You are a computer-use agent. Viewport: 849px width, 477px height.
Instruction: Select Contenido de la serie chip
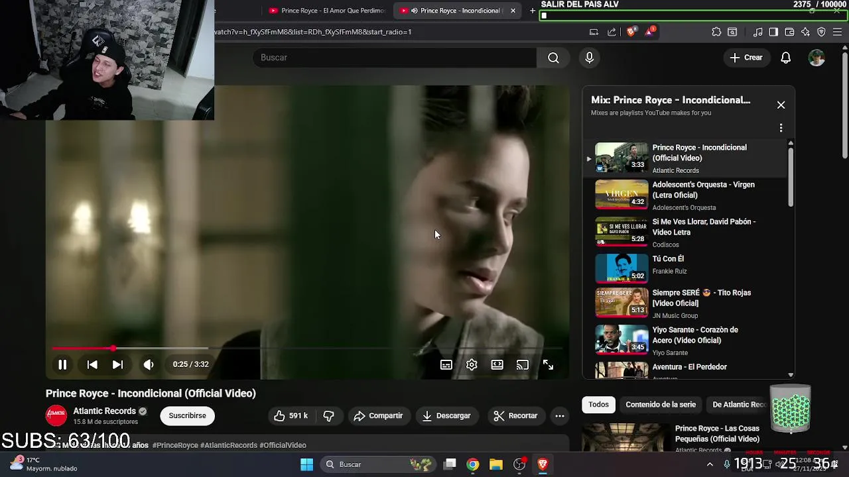click(661, 404)
